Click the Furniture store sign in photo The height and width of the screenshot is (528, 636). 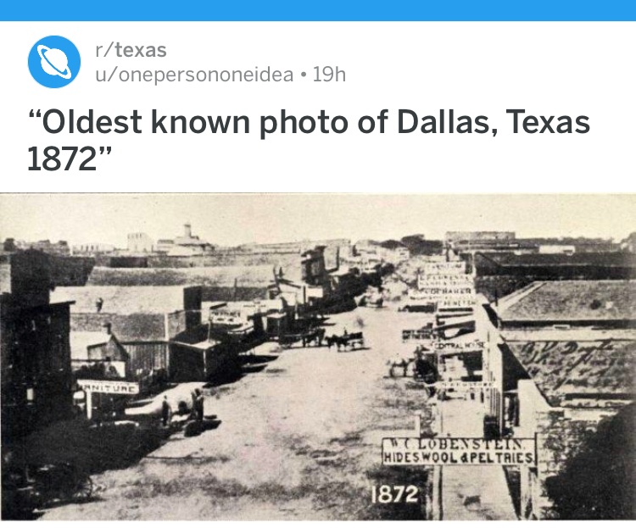coord(108,387)
